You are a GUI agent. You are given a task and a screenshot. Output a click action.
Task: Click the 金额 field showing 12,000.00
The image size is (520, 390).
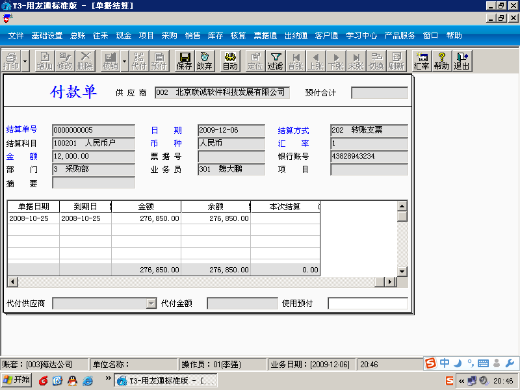94,156
